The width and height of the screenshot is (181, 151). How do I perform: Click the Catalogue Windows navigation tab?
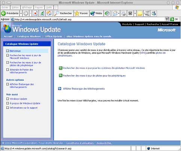(29, 36)
